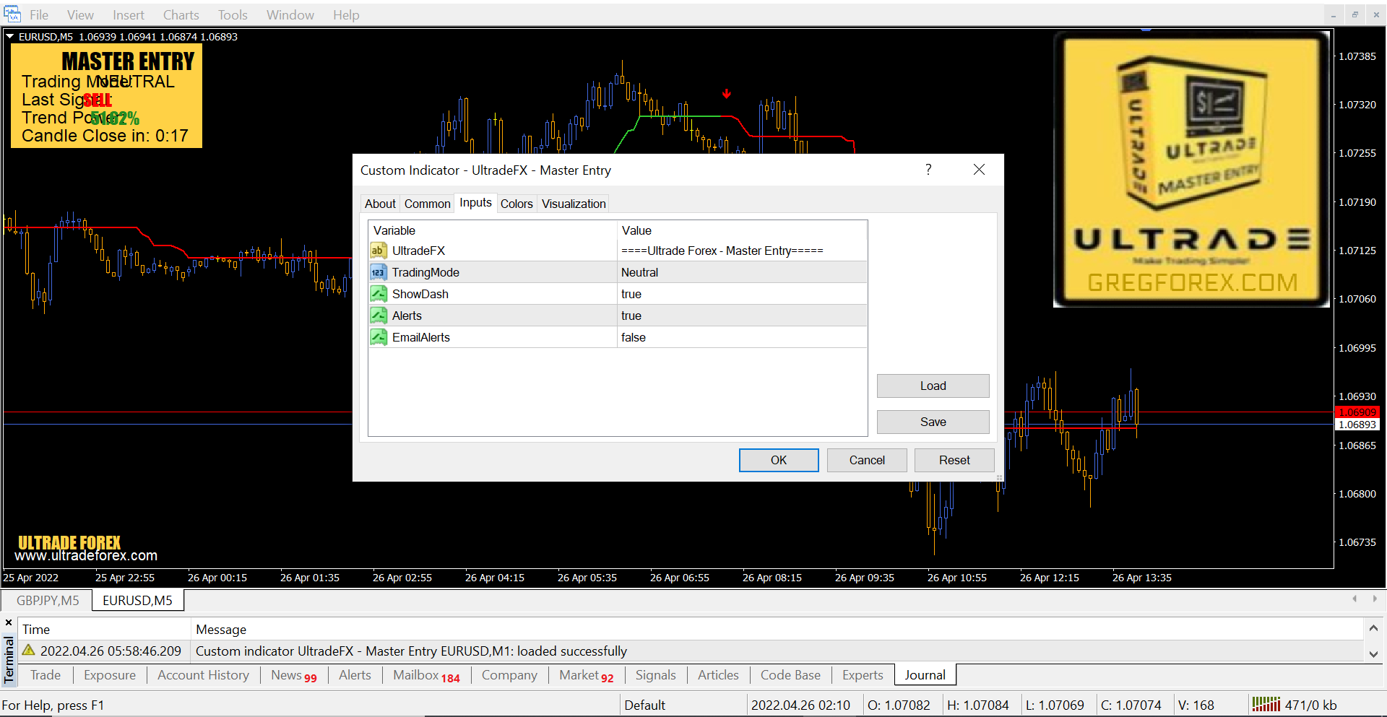Select the EmailAlerts false value cell
The image size is (1387, 717).
741,337
